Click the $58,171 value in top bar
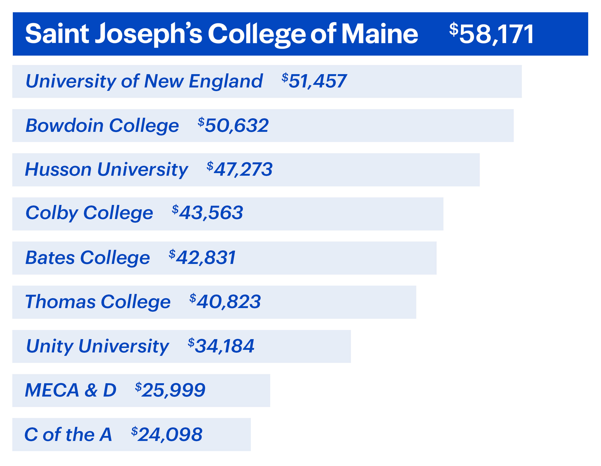The height and width of the screenshot is (466, 601). click(492, 34)
